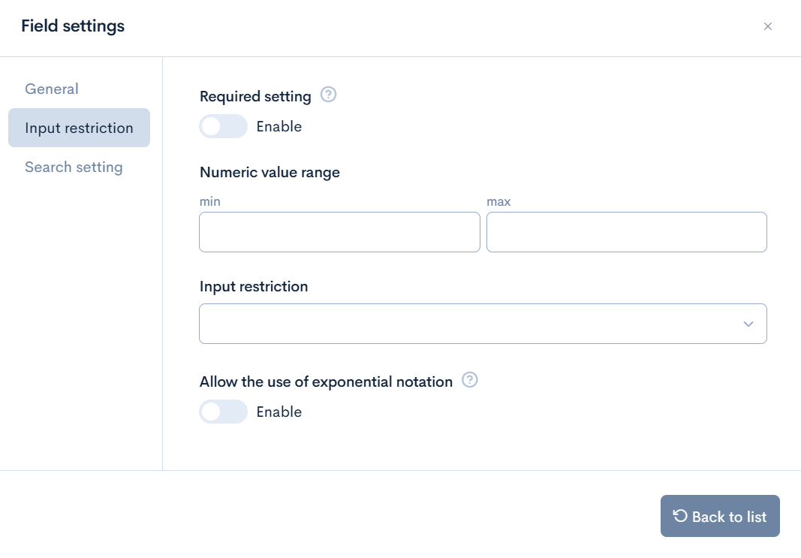Image resolution: width=801 pixels, height=558 pixels.
Task: Click the circular arrow icon in Back to list
Action: point(680,516)
